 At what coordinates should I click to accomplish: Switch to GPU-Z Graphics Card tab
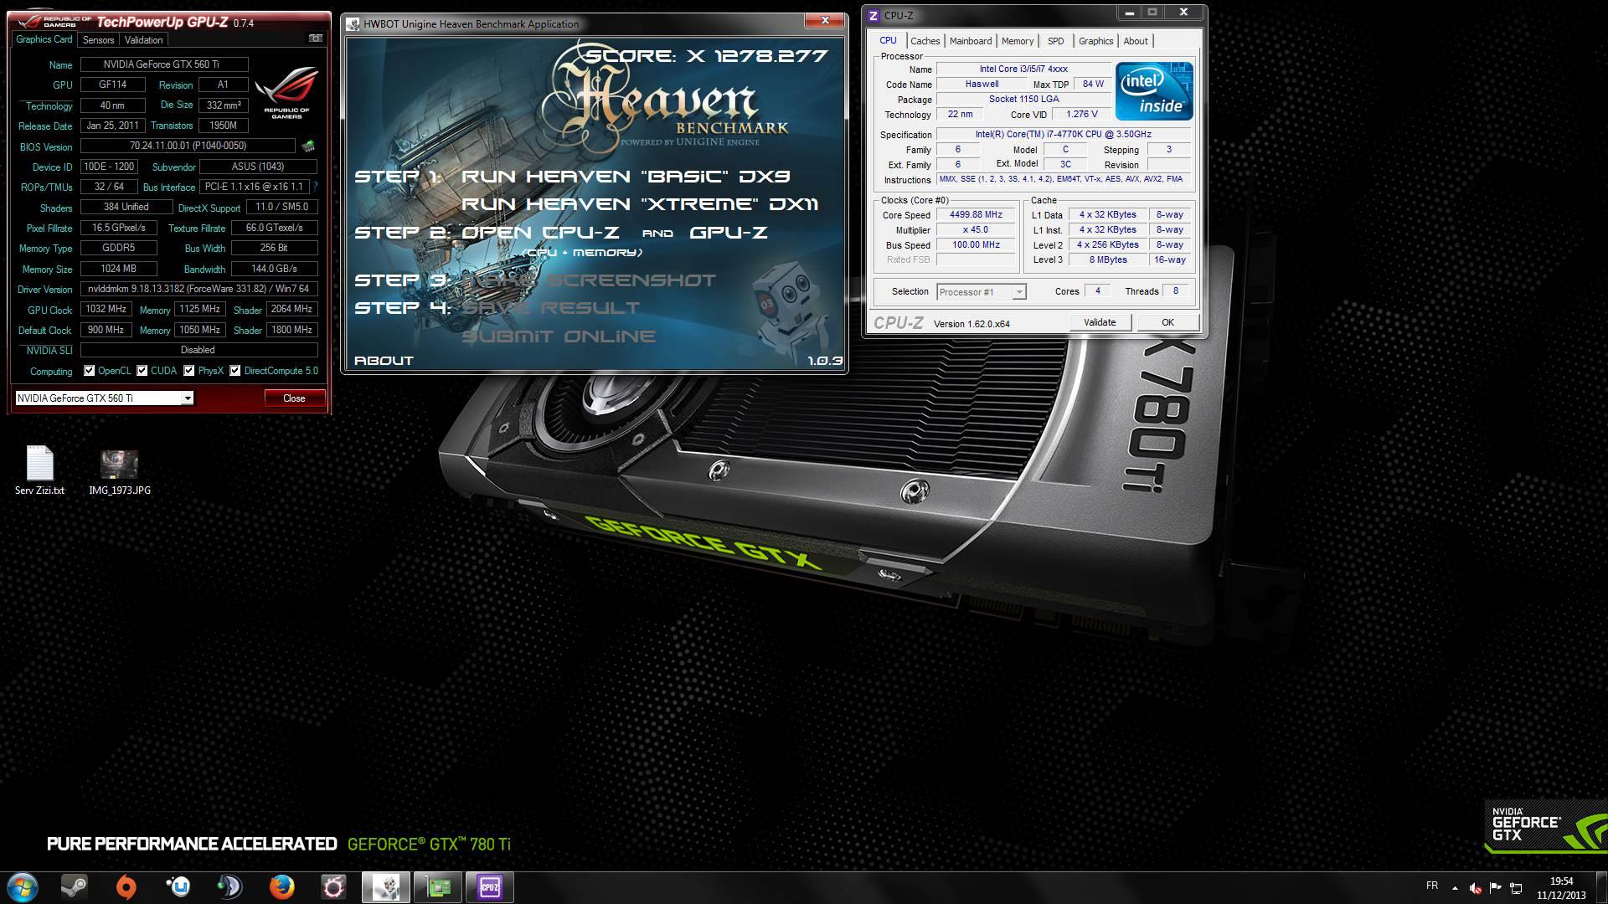coord(44,39)
